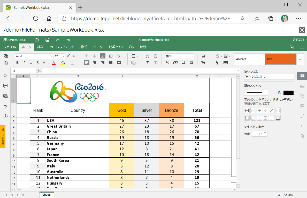Open spell checking in left sidebar
This screenshot has width=307, height=198.
coord(5,106)
